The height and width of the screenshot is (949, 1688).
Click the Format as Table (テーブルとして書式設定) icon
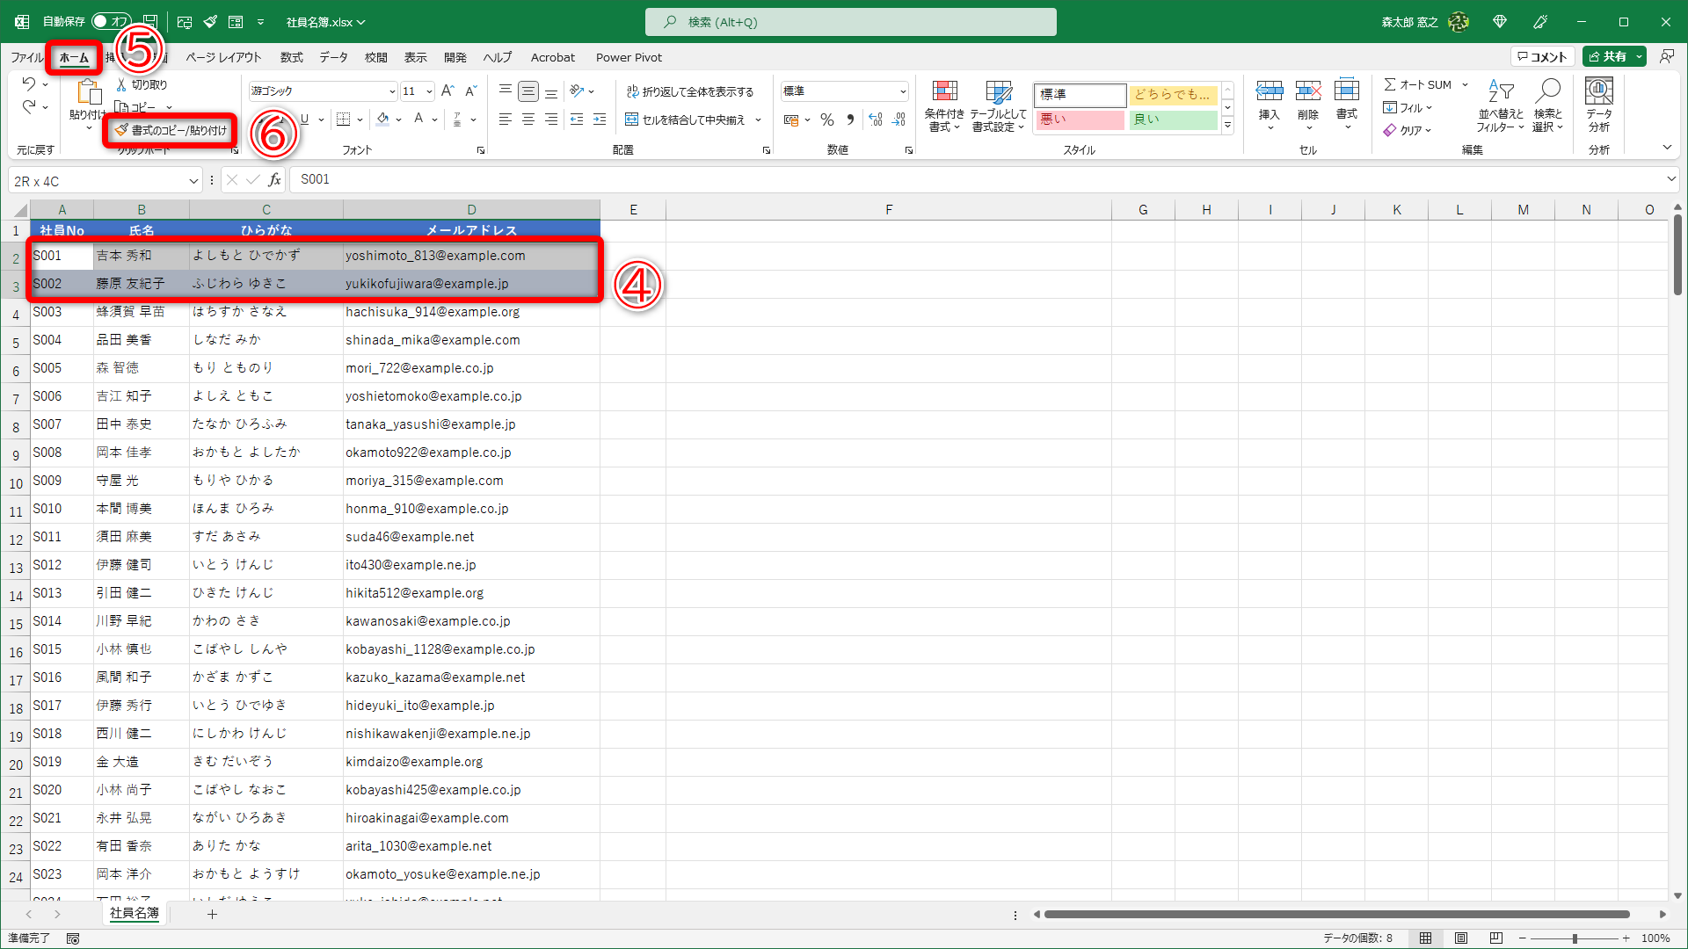998,93
